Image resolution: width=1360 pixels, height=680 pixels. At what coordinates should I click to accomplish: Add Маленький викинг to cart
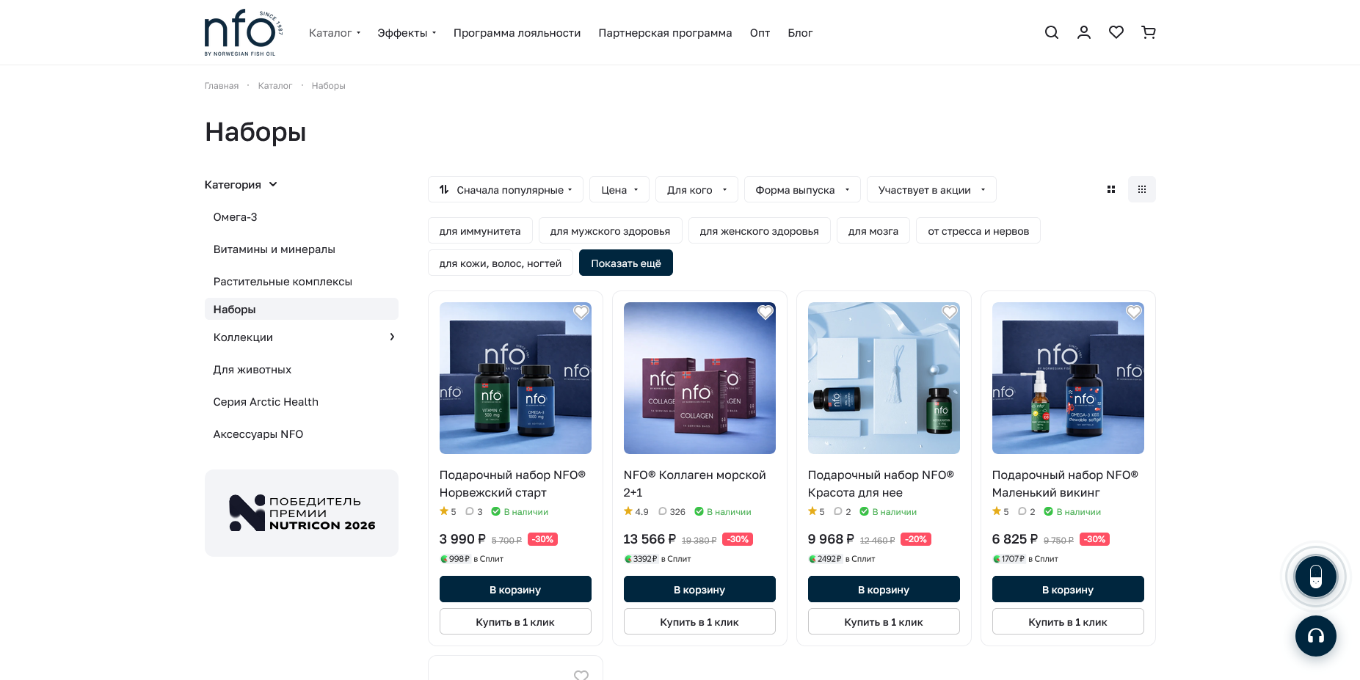tap(1068, 589)
